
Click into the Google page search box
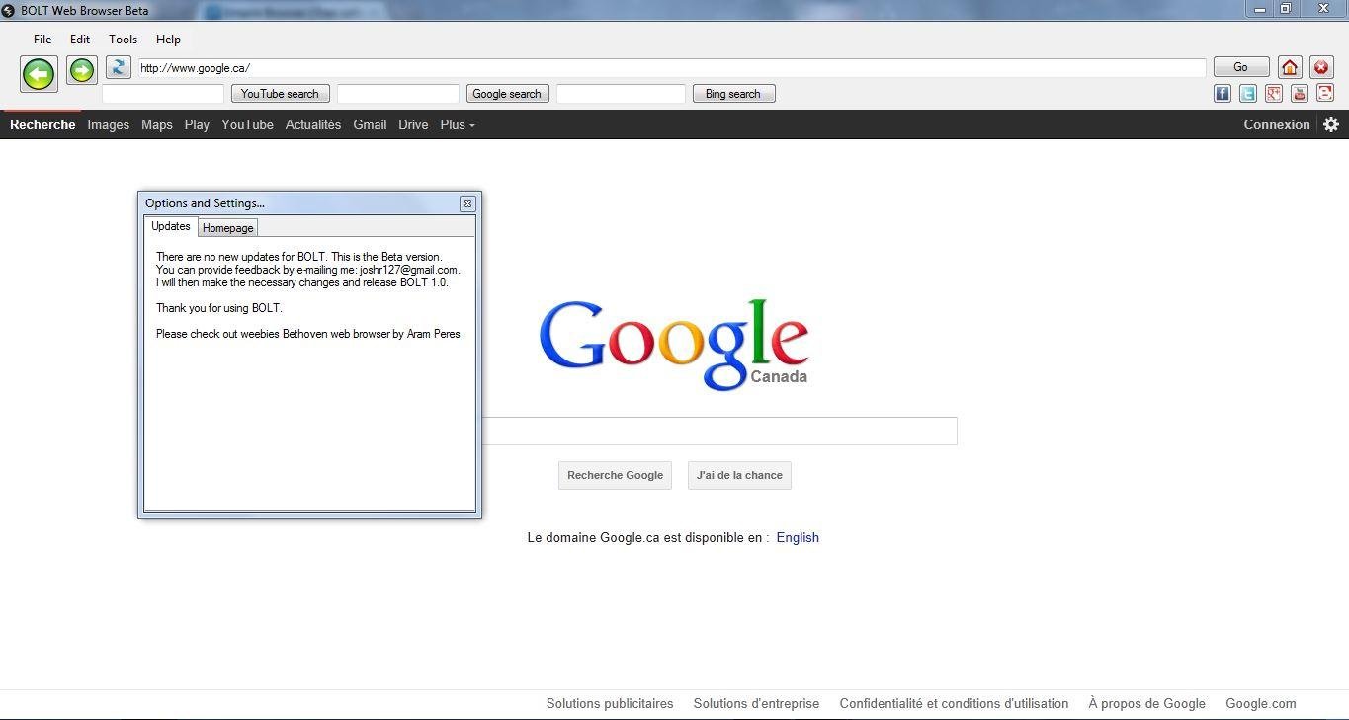[x=719, y=432]
